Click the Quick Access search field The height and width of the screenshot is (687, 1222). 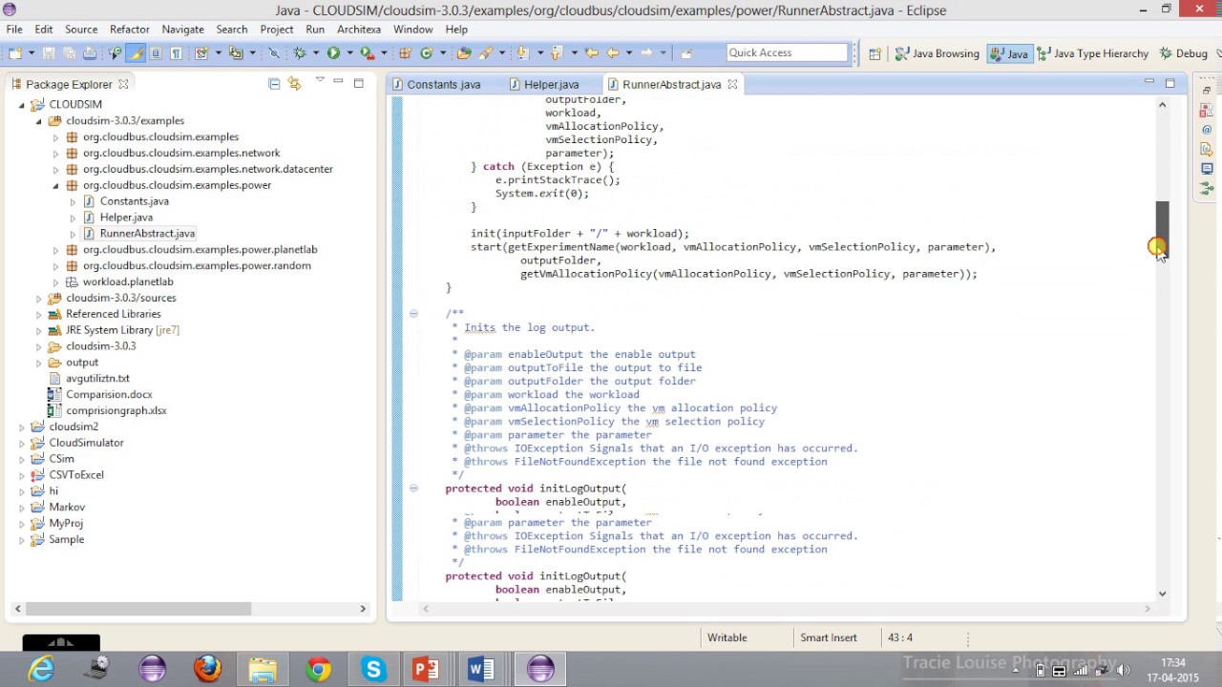click(787, 52)
